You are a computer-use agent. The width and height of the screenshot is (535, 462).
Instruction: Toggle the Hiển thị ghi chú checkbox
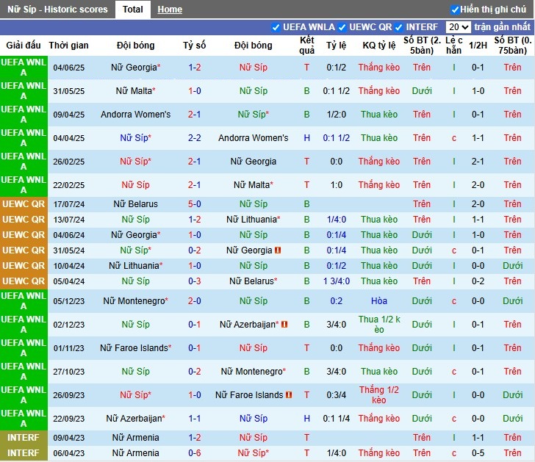pyautogui.click(x=455, y=10)
